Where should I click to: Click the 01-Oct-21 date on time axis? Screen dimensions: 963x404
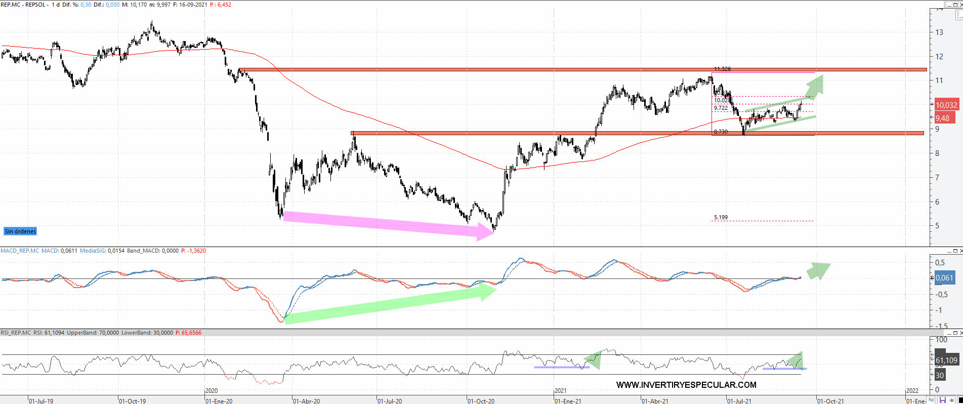830,401
